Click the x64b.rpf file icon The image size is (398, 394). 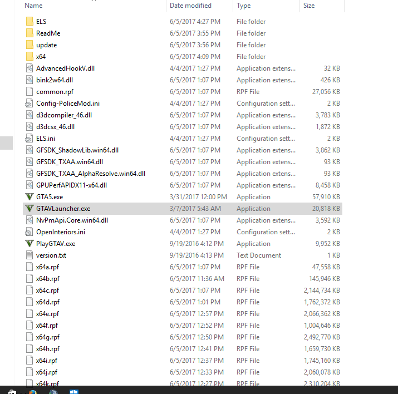click(30, 278)
